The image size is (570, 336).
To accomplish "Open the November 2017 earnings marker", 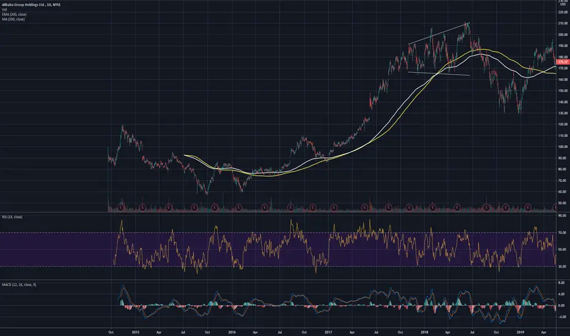I will pos(409,208).
